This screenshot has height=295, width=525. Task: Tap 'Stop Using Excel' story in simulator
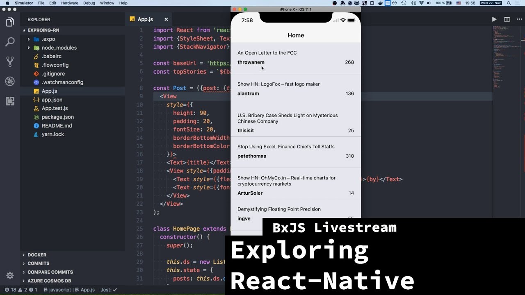tap(296, 152)
